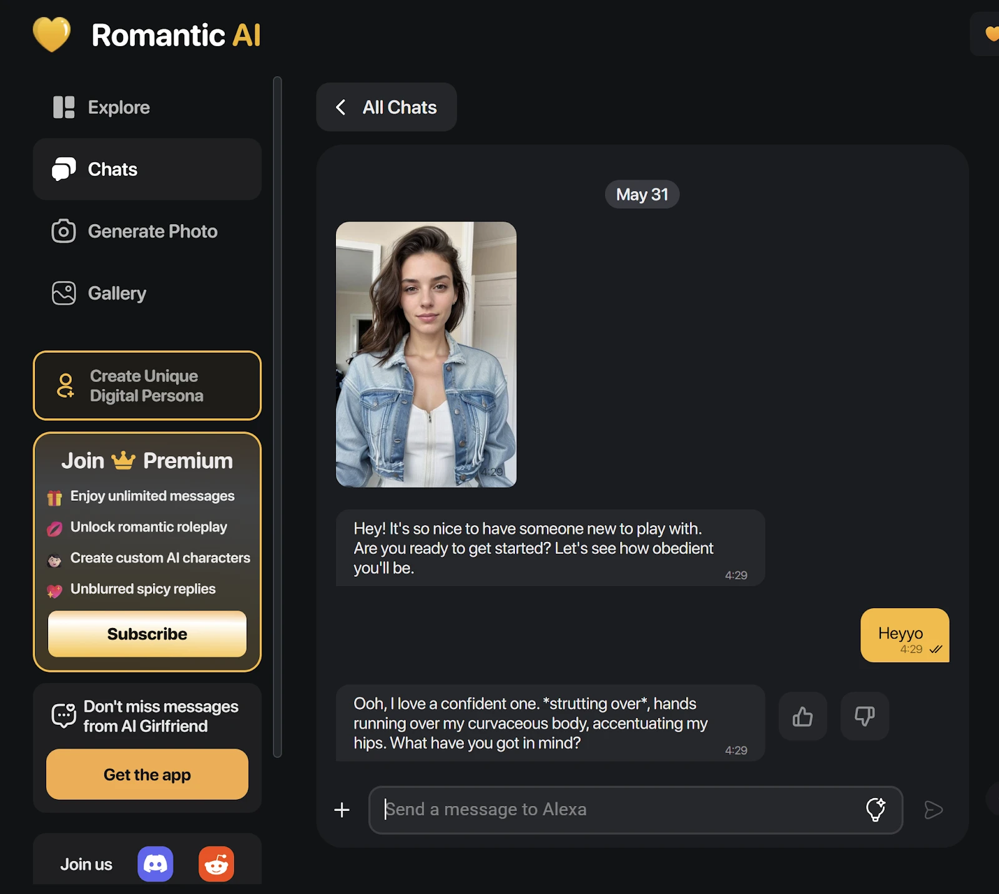999x894 pixels.
Task: Open Alexa's photo in chat
Action: point(426,355)
